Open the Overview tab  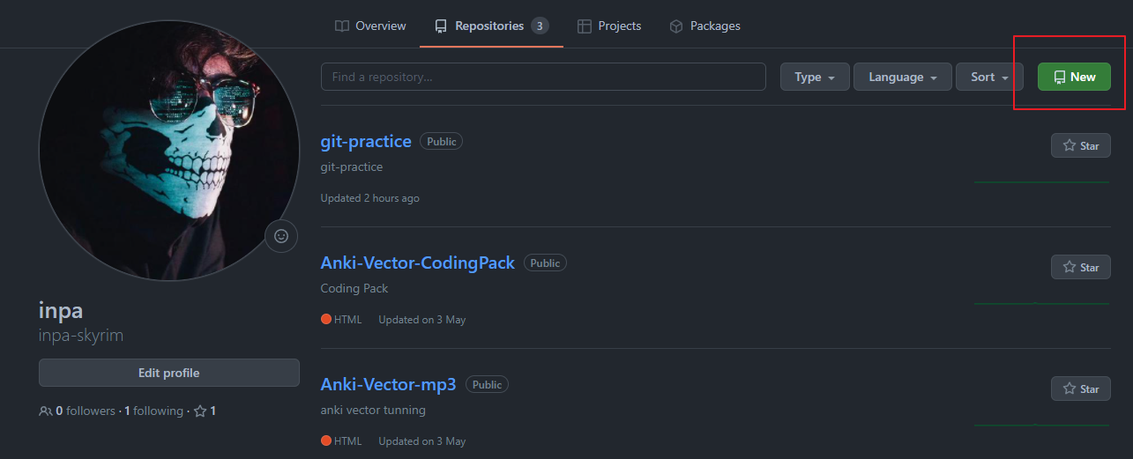click(x=370, y=26)
